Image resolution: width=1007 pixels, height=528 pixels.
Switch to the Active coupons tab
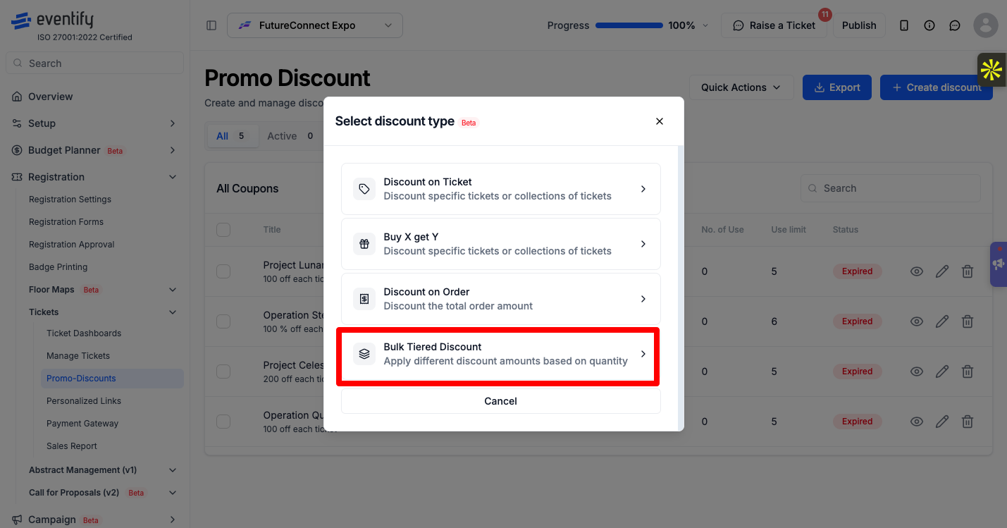coord(290,136)
